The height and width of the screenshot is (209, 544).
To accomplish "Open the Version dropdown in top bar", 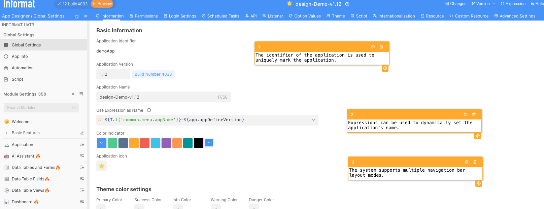I will [x=483, y=4].
